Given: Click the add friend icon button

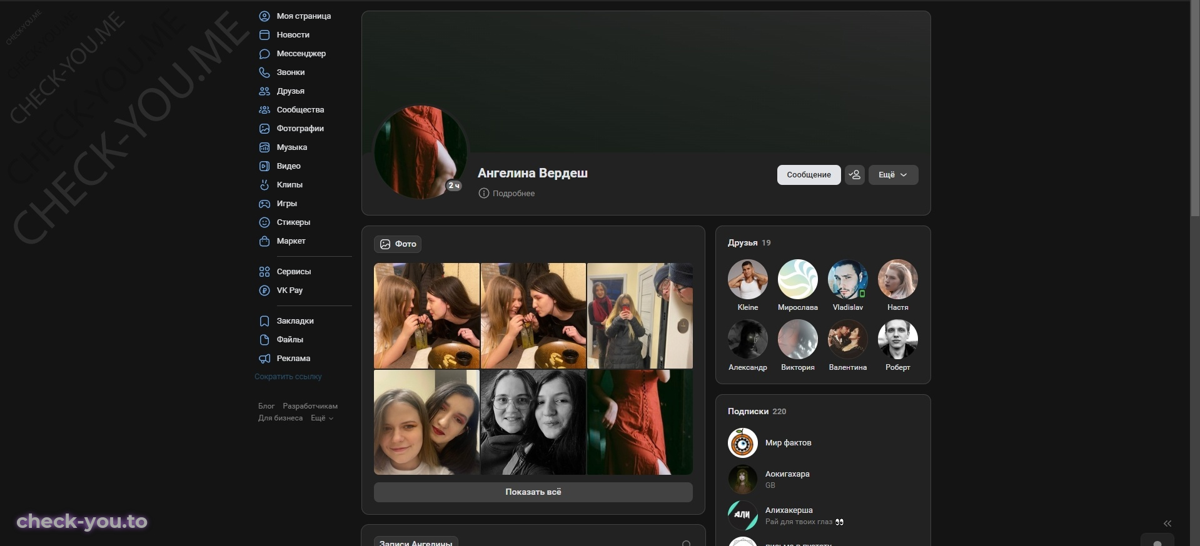Looking at the screenshot, I should [x=855, y=175].
